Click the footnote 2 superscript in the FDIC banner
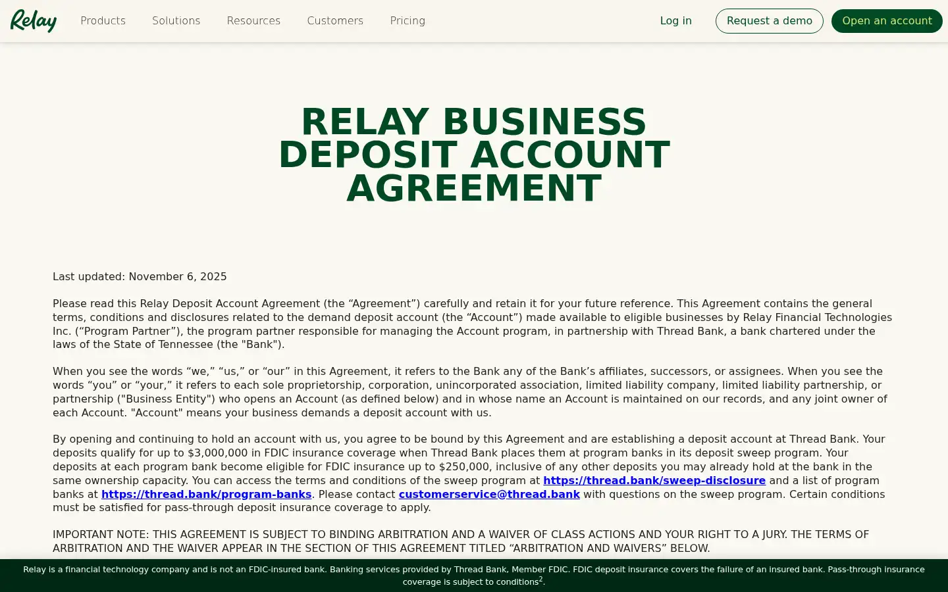This screenshot has width=948, height=592. coord(540,580)
